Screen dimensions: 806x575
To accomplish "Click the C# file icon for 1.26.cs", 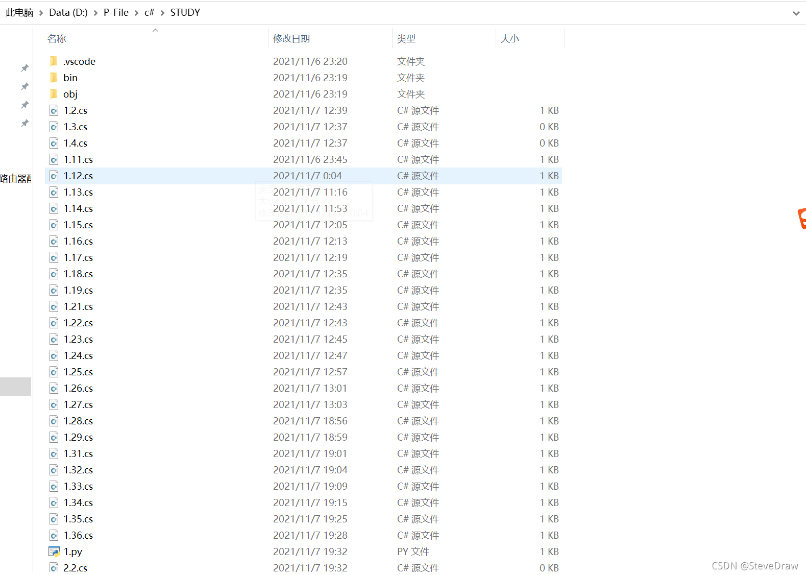I will (x=54, y=388).
